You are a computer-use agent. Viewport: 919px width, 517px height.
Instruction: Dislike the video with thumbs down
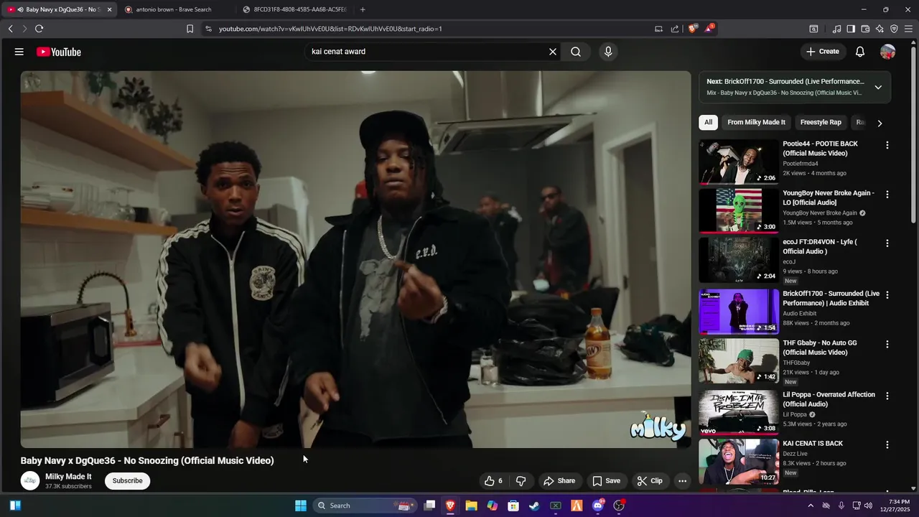tap(521, 481)
